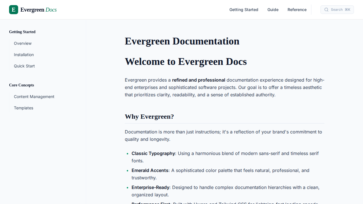Click the Classic Typography bullet label

(153, 153)
